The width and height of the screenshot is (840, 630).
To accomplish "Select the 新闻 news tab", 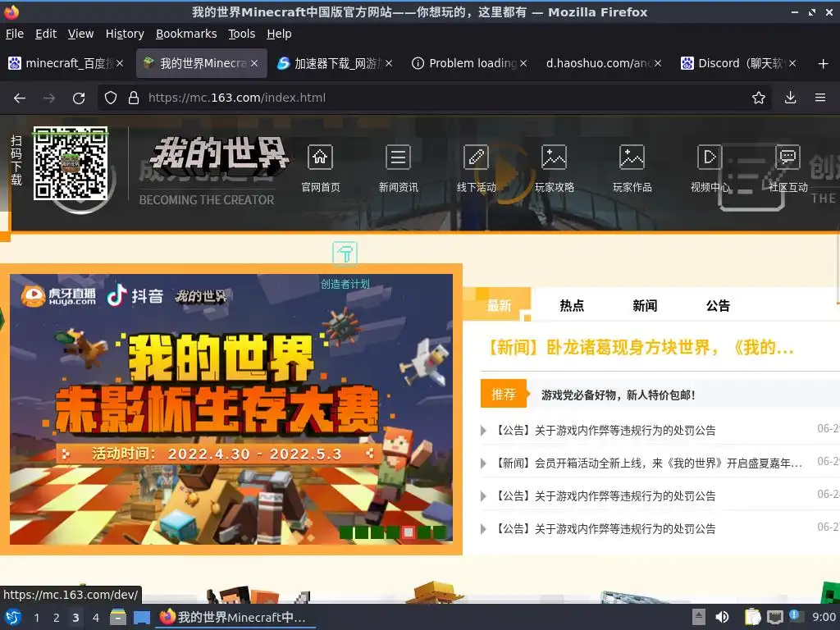I will 645,305.
